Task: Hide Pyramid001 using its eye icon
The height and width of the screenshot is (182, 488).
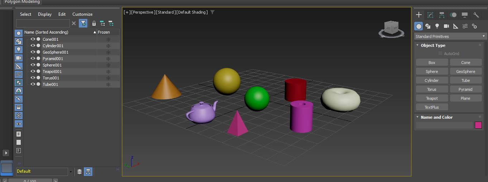Action: point(33,59)
